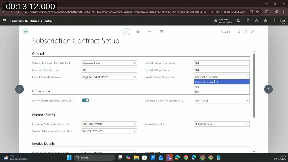
Task: Expand page with the diagonal arrows icon
Action: point(252,31)
